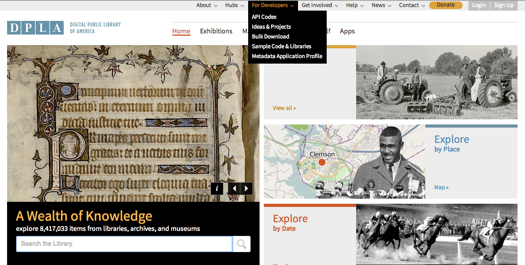Click the Sign Up button
This screenshot has width=525, height=265.
coord(504,5)
